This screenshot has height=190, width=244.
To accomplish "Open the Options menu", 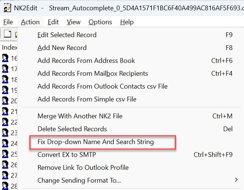I will click(x=100, y=22).
